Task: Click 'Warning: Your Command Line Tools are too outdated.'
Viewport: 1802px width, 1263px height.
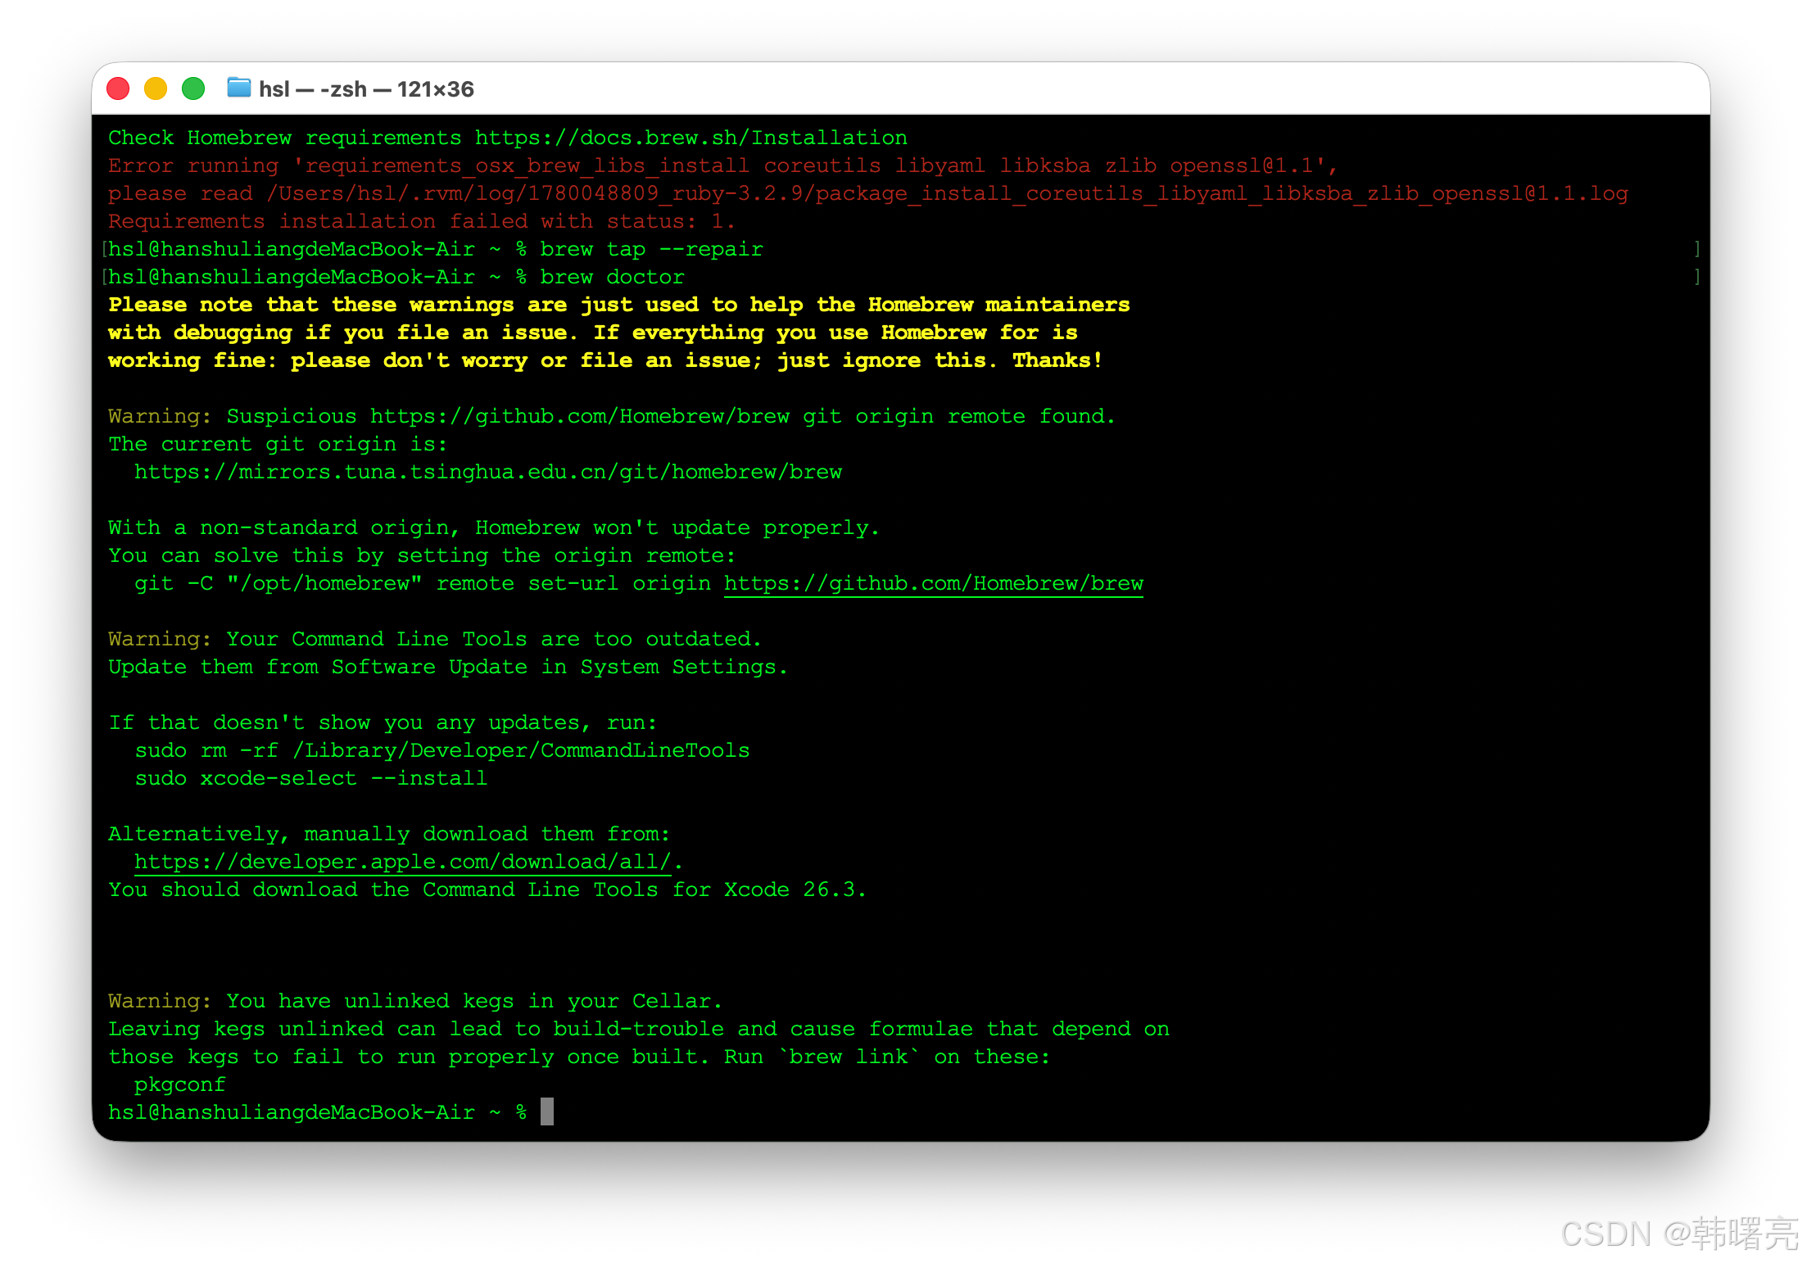Action: [435, 639]
